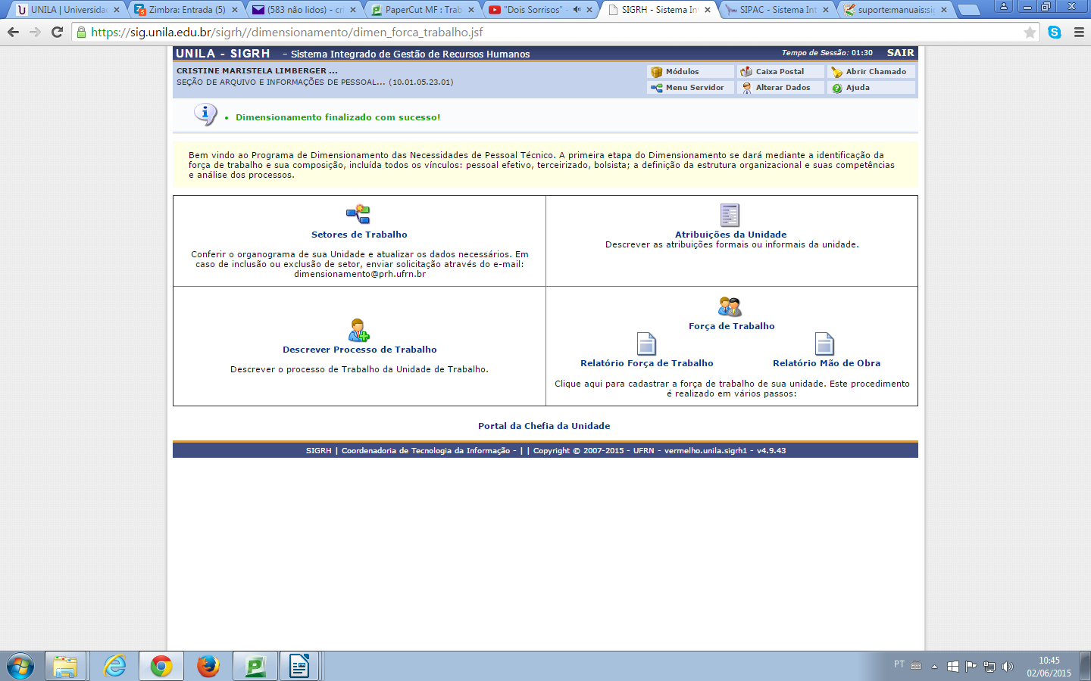This screenshot has height=681, width=1091.
Task: Click the Setores de Trabalho organogram icon
Action: 358,214
